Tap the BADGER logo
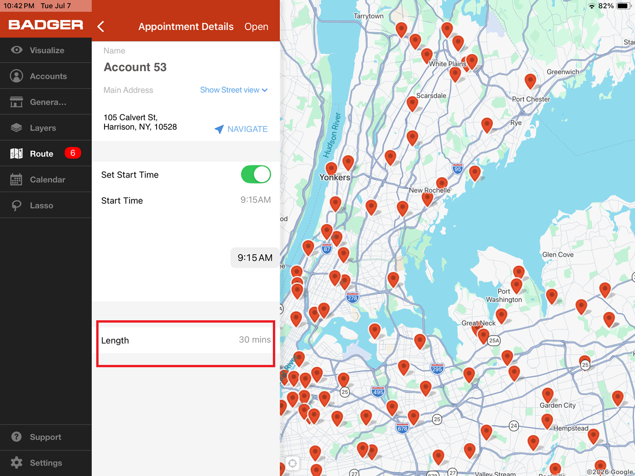Viewport: 635px width, 476px height. click(46, 25)
